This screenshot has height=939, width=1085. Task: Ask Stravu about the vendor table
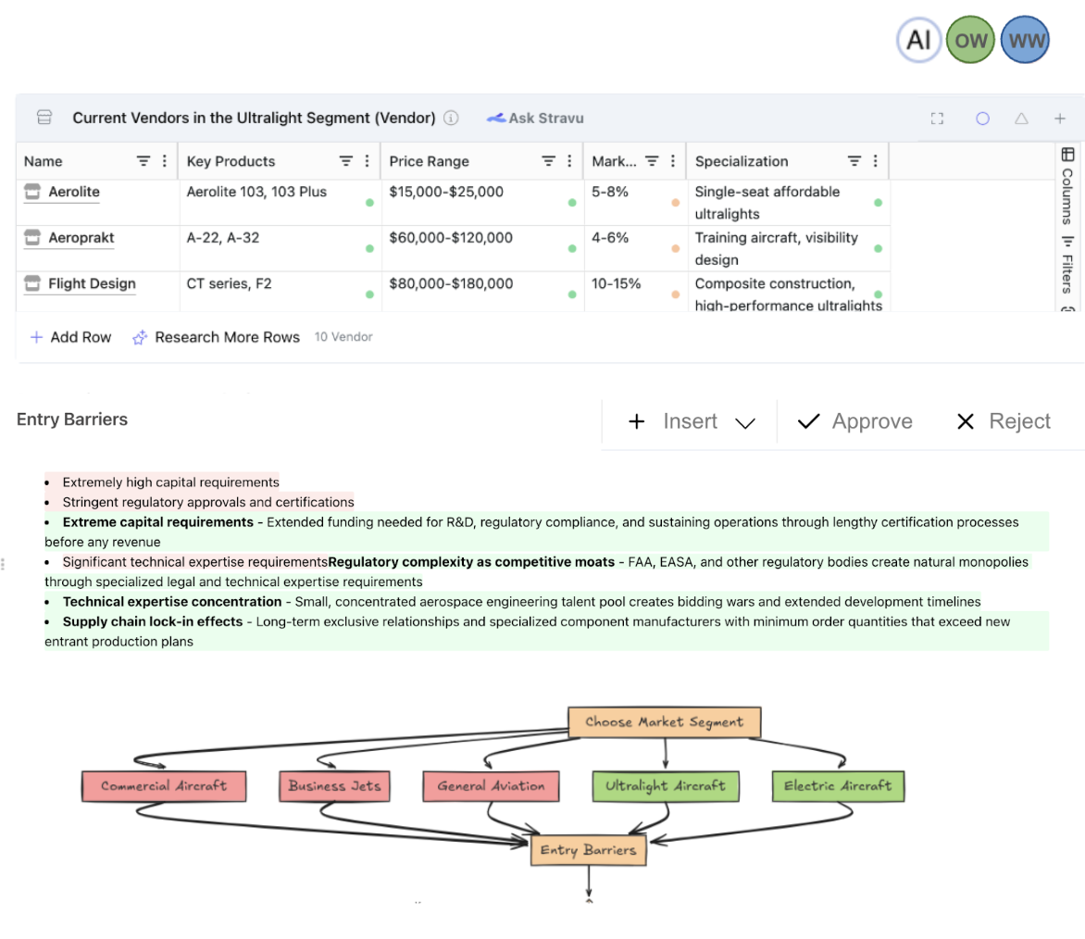click(536, 119)
